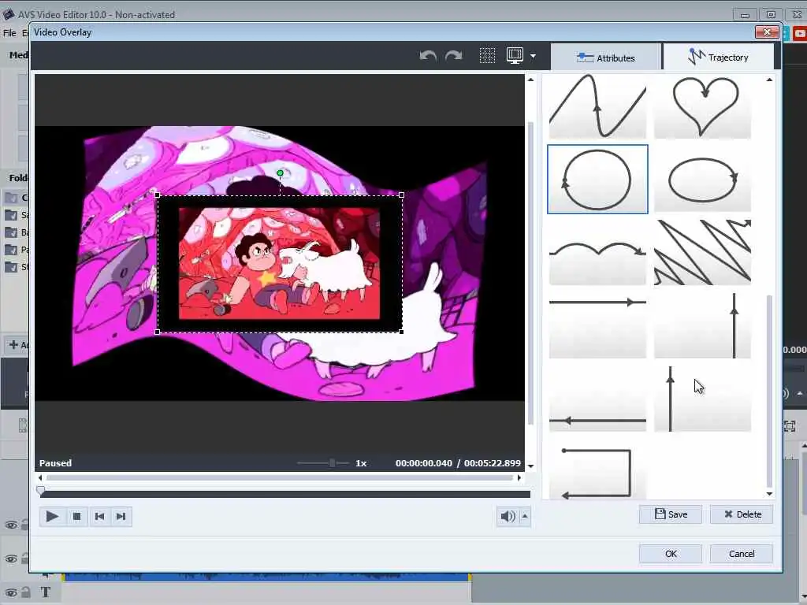
Task: Toggle text track visibility eye in main window
Action: (11, 592)
